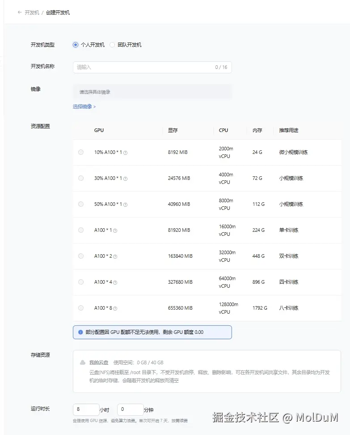The width and height of the screenshot is (350, 435).
Task: Click the 448 G memory value
Action: tap(258, 256)
